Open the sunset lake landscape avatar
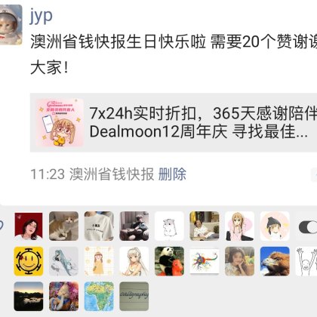Viewport: 317px width, 317px height. point(29,297)
